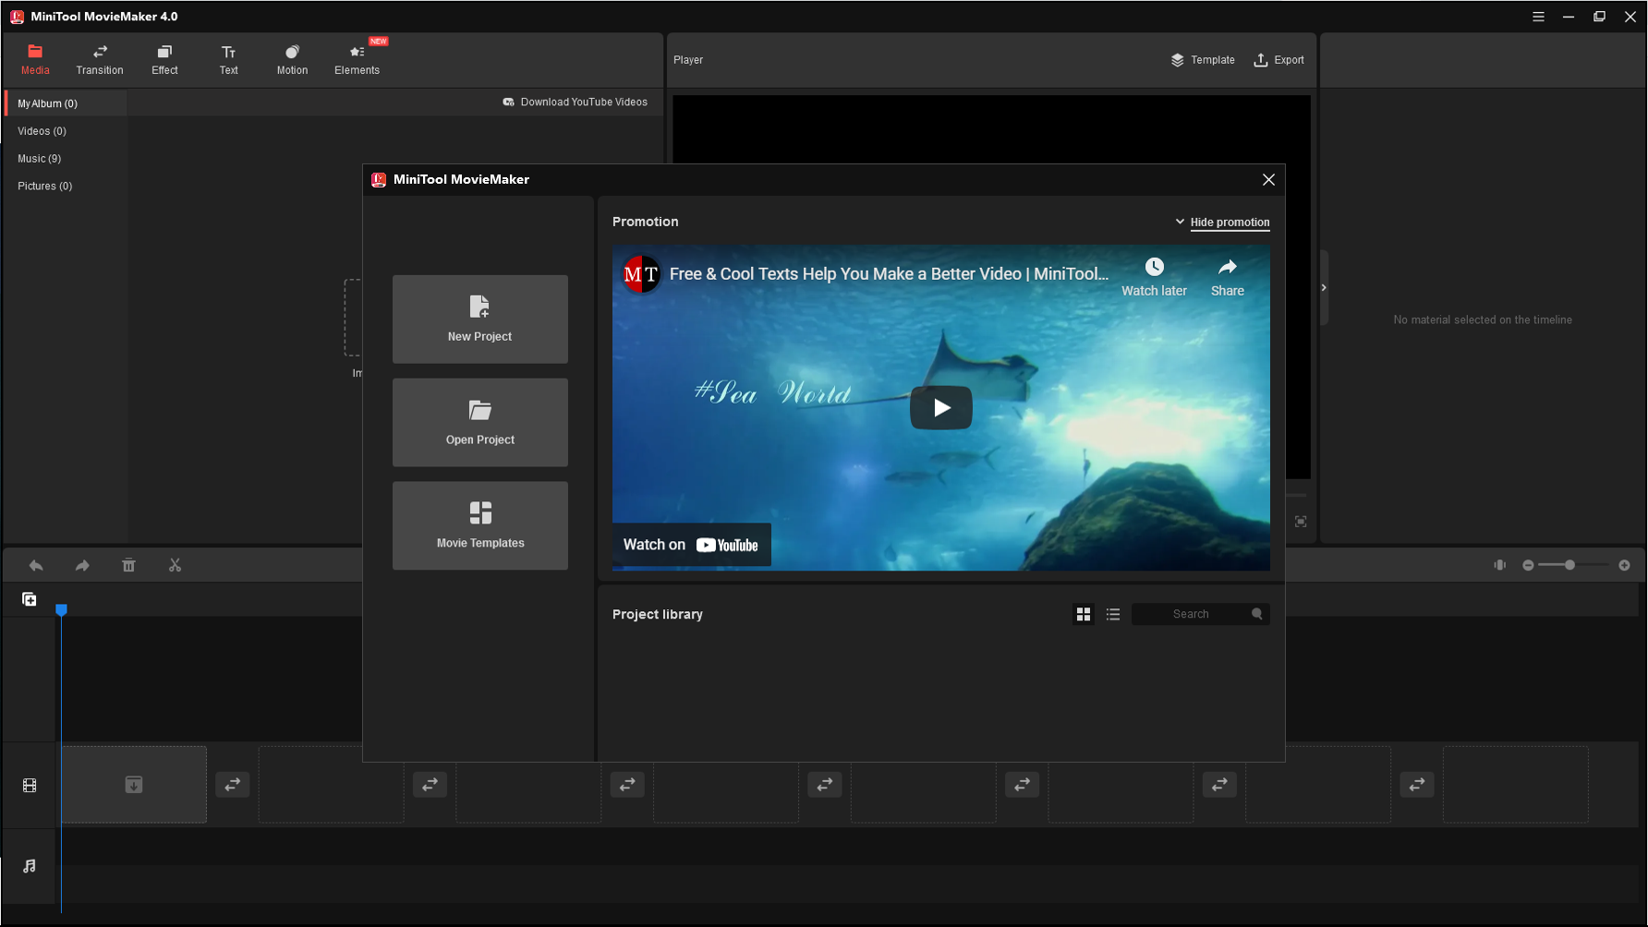
Task: Switch project library to grid view
Action: (1084, 614)
